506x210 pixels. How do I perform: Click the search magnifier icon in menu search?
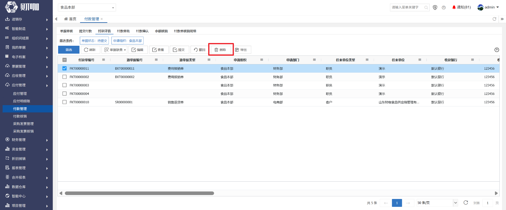pyautogui.click(x=426, y=8)
